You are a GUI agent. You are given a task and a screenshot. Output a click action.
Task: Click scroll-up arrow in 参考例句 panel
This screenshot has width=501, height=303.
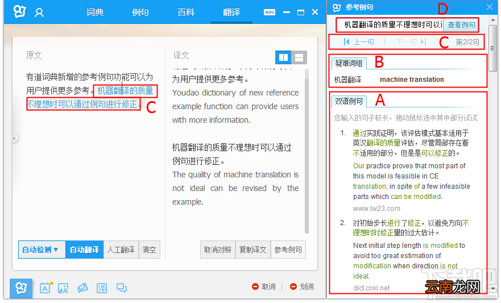pyautogui.click(x=493, y=20)
